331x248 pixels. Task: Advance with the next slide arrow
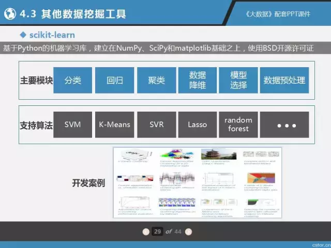click(188, 232)
